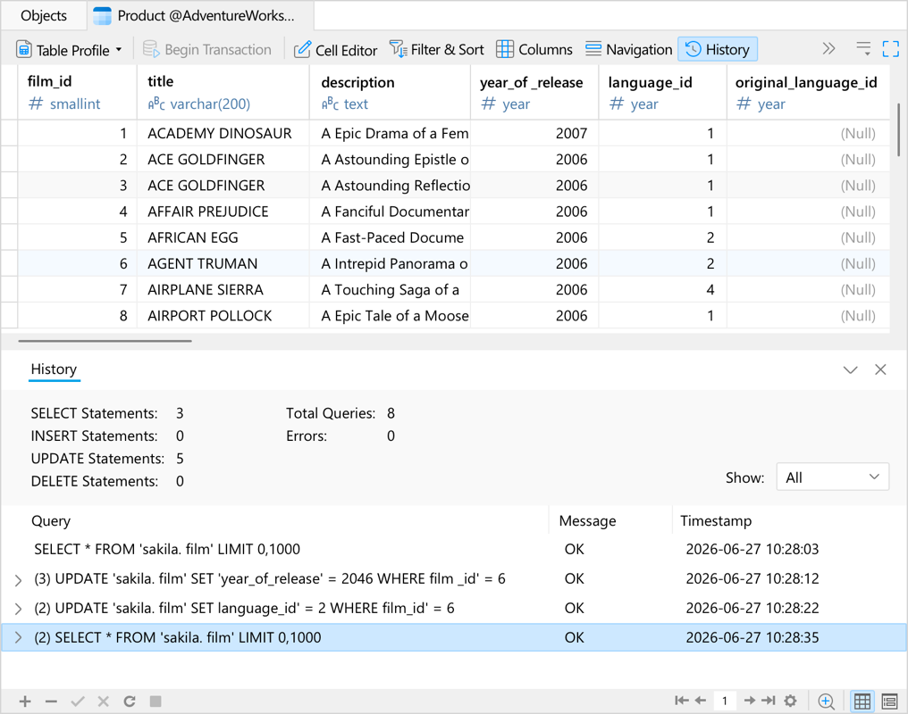Discard changes X icon

coord(103,702)
